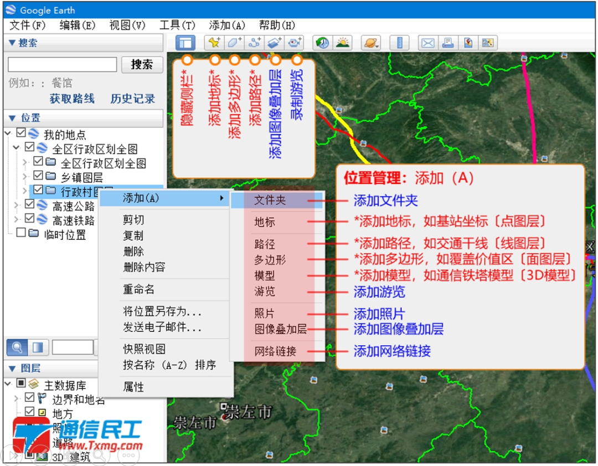Toggle the 我的地点 checkbox
This screenshot has width=598, height=466.
tap(21, 133)
